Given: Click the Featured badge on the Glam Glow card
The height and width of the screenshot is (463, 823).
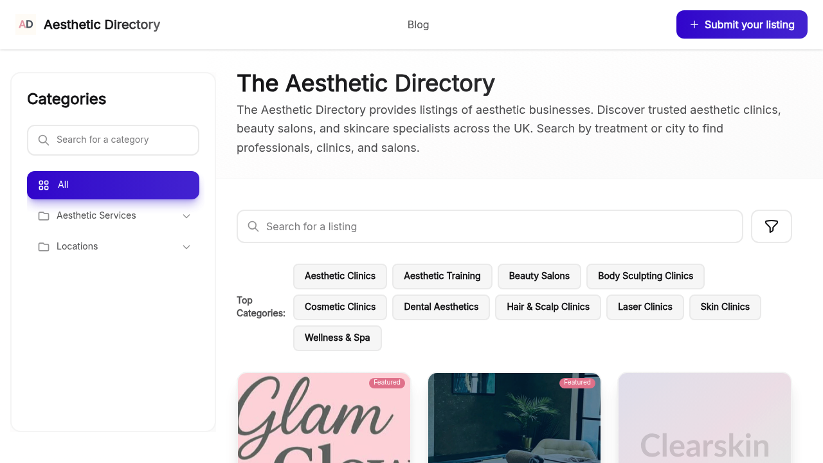Looking at the screenshot, I should (x=387, y=382).
